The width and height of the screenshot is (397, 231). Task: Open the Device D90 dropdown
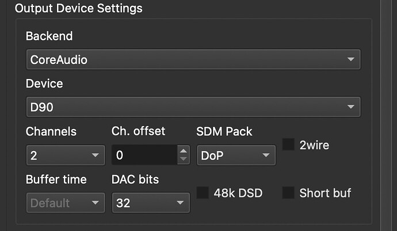(x=193, y=107)
